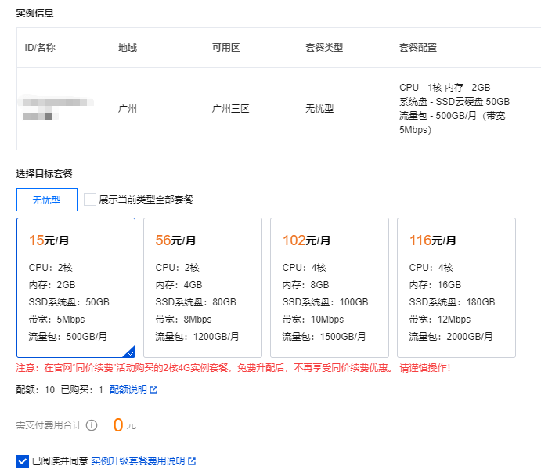The image size is (541, 473).
Task: Select the 116元/月 package card
Action: [456, 287]
